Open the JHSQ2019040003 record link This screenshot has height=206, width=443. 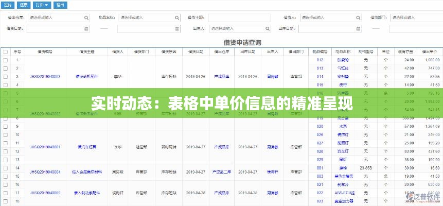(45, 76)
